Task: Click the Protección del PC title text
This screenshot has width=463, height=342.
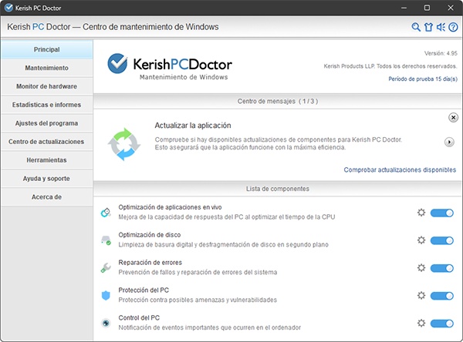Action: 144,290
